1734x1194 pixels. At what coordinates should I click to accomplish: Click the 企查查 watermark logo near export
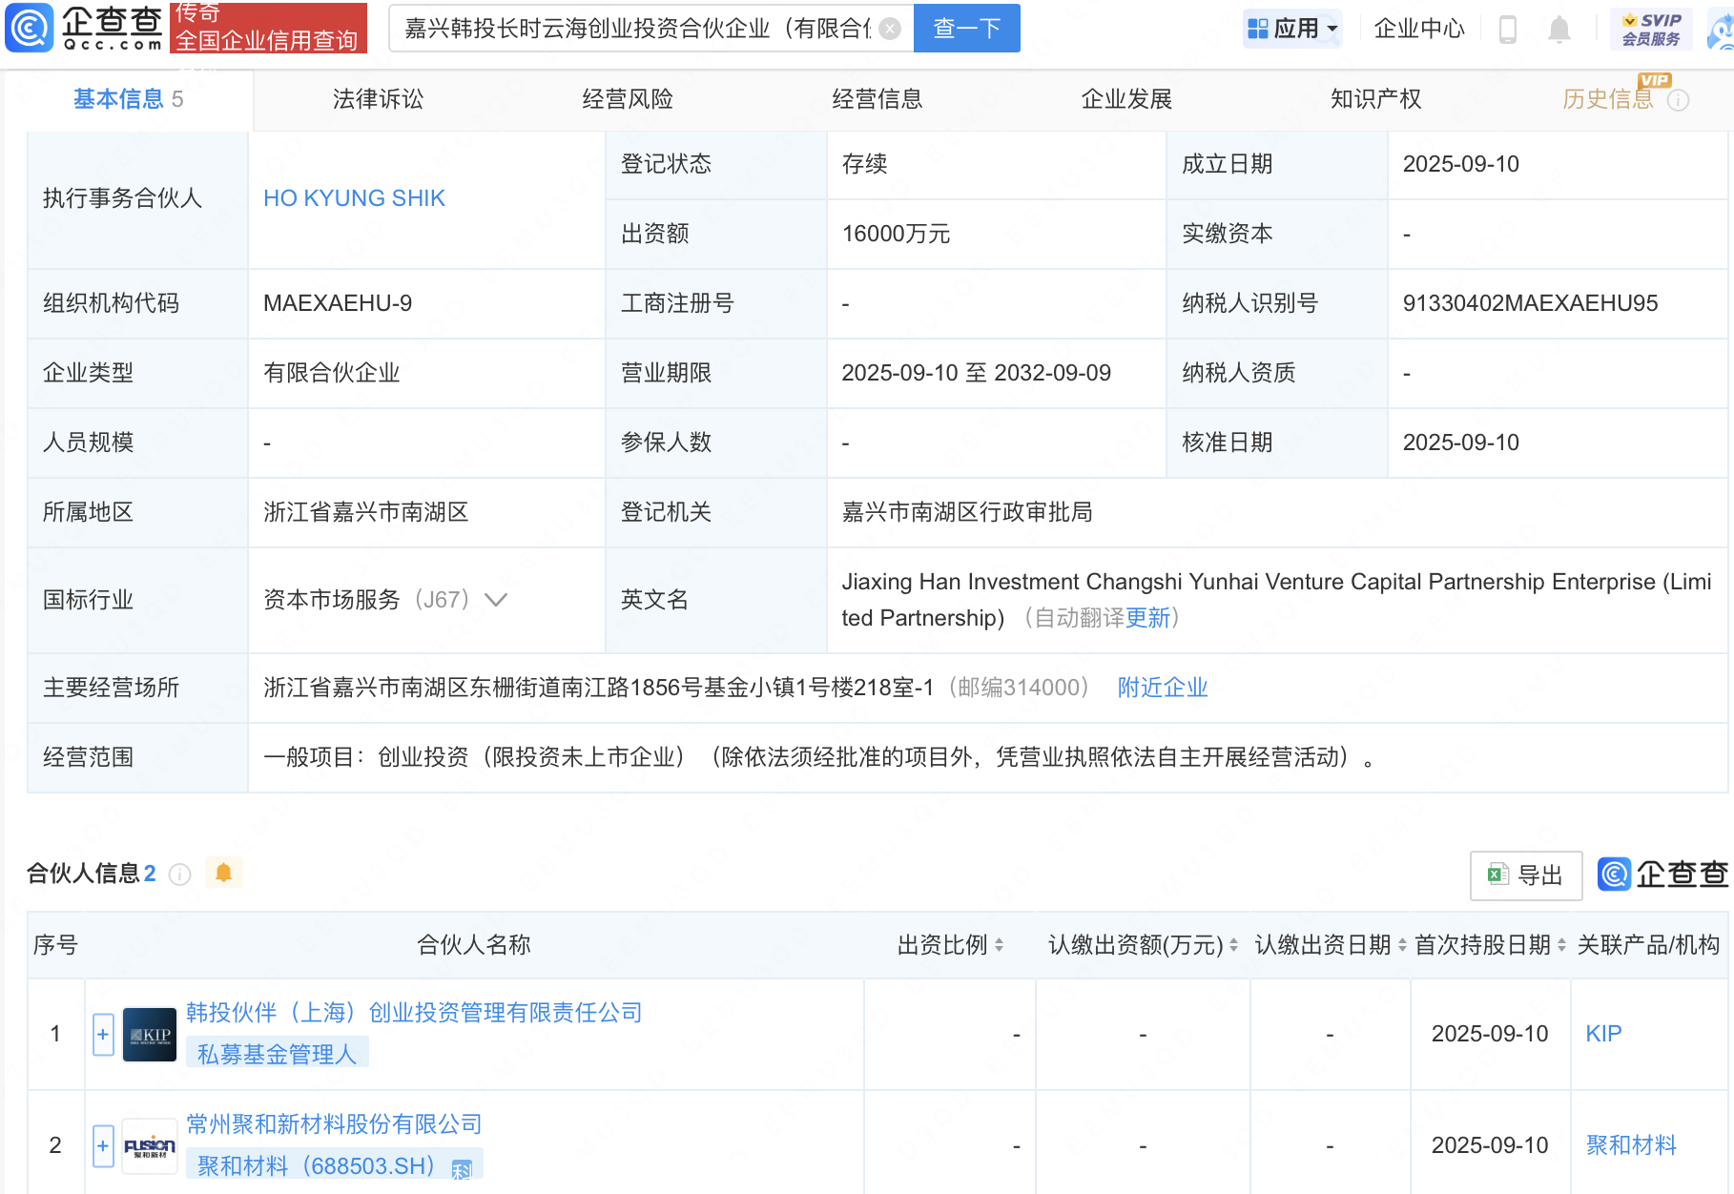pos(1662,874)
